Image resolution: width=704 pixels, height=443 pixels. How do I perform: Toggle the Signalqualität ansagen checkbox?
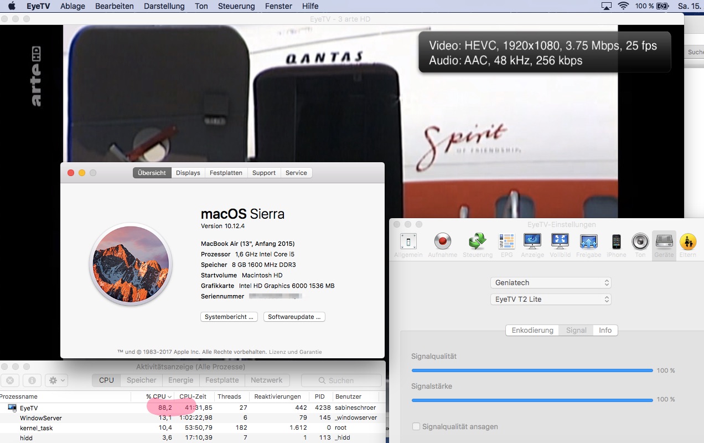click(x=416, y=426)
